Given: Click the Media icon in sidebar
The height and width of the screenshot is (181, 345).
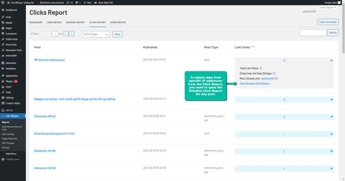Looking at the screenshot, I should click(x=3, y=23).
